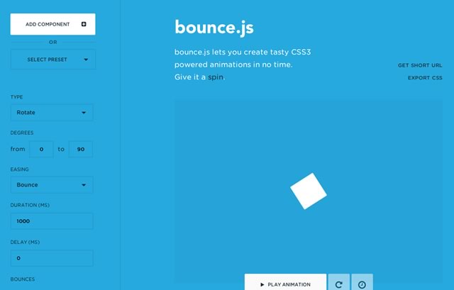454x290 pixels.
Task: Click the Duration (MS) input field
Action: [x=52, y=221]
